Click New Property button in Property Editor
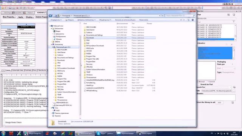This screenshot has height=136, width=242. click(x=9, y=17)
